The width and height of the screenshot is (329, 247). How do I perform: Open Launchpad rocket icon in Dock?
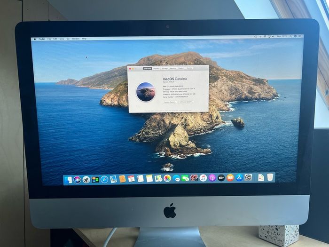coord(86,180)
